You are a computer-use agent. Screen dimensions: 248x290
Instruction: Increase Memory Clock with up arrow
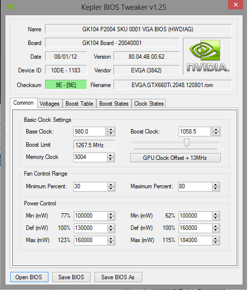point(111,156)
